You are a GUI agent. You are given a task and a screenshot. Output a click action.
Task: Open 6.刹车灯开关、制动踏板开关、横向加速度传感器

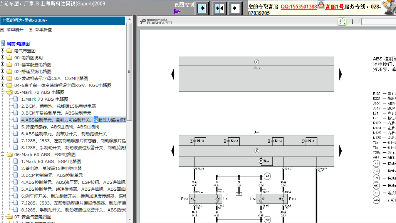(74, 196)
